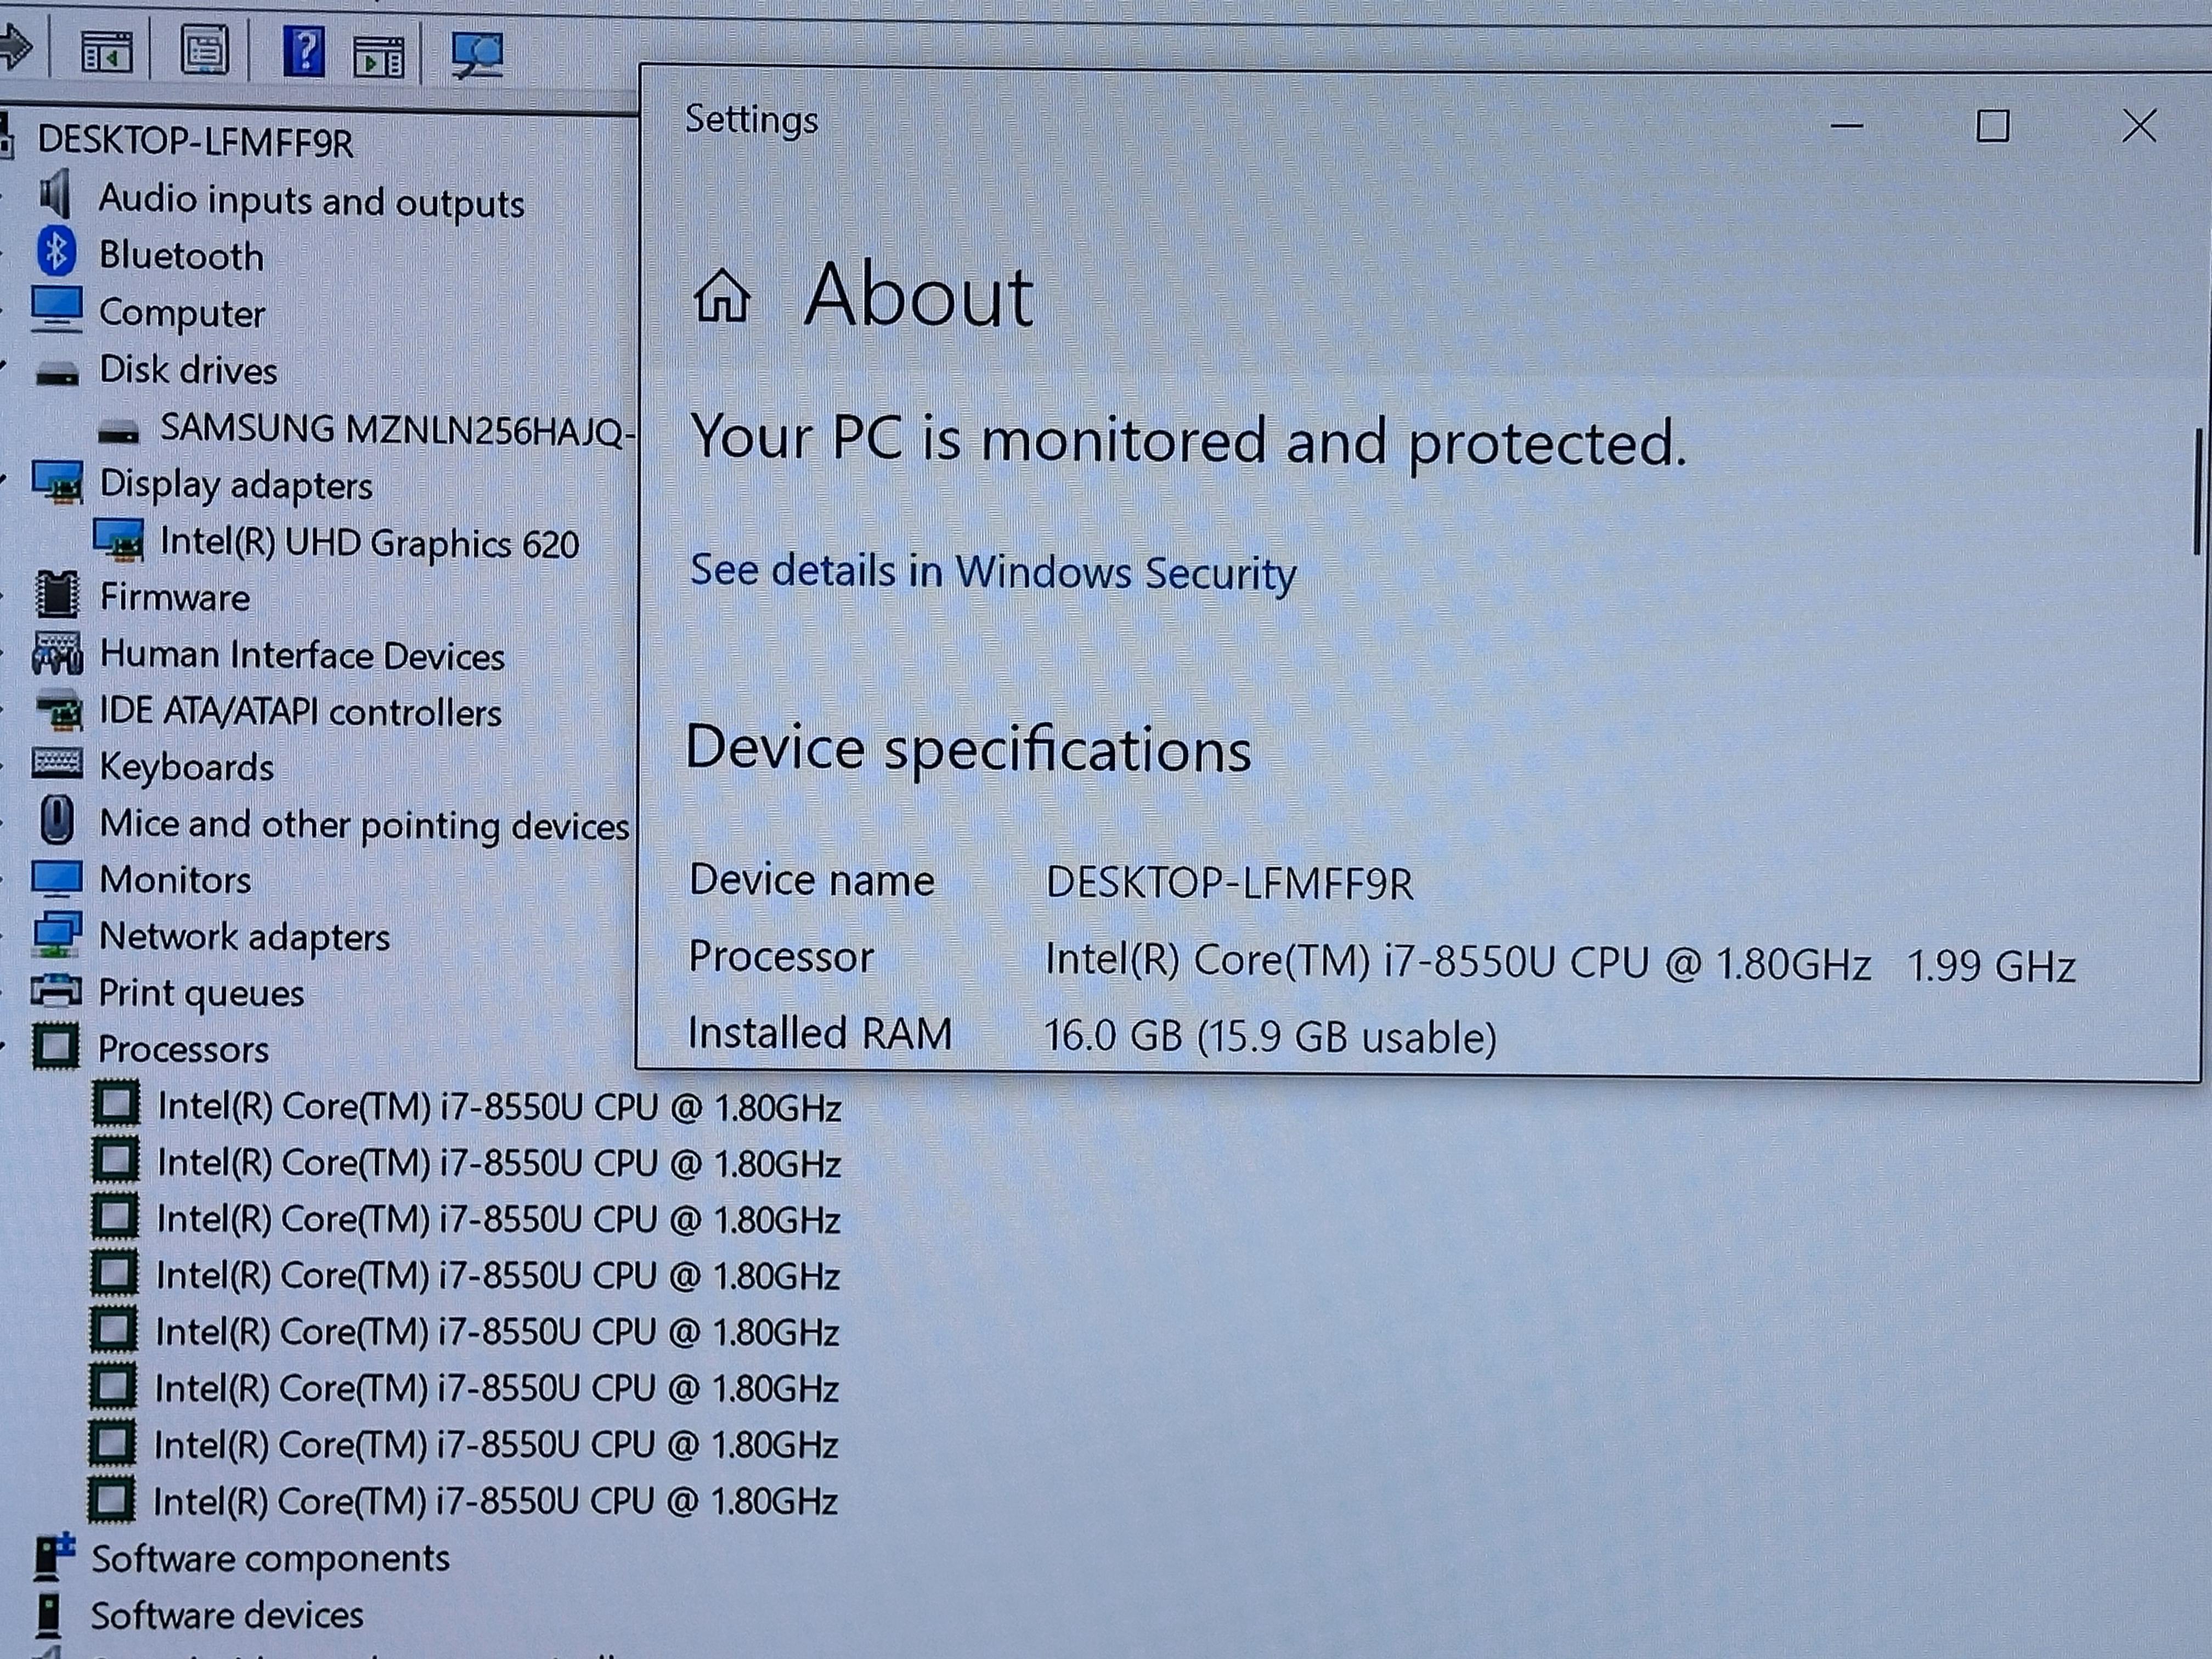Select SAMSUNG MZNLN256HAJQ disk drive

point(395,430)
